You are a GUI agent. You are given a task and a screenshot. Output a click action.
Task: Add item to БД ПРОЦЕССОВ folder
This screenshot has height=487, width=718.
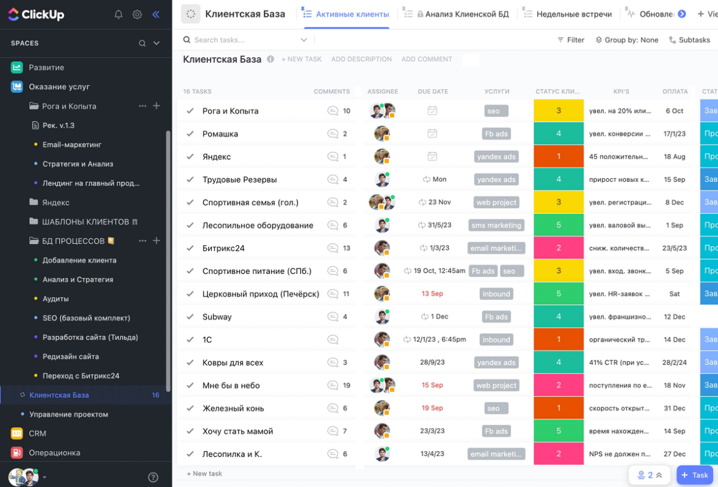156,240
